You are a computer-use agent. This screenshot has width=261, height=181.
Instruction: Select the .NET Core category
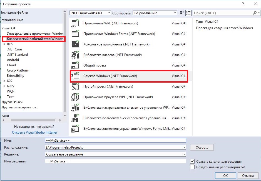click(x=14, y=49)
